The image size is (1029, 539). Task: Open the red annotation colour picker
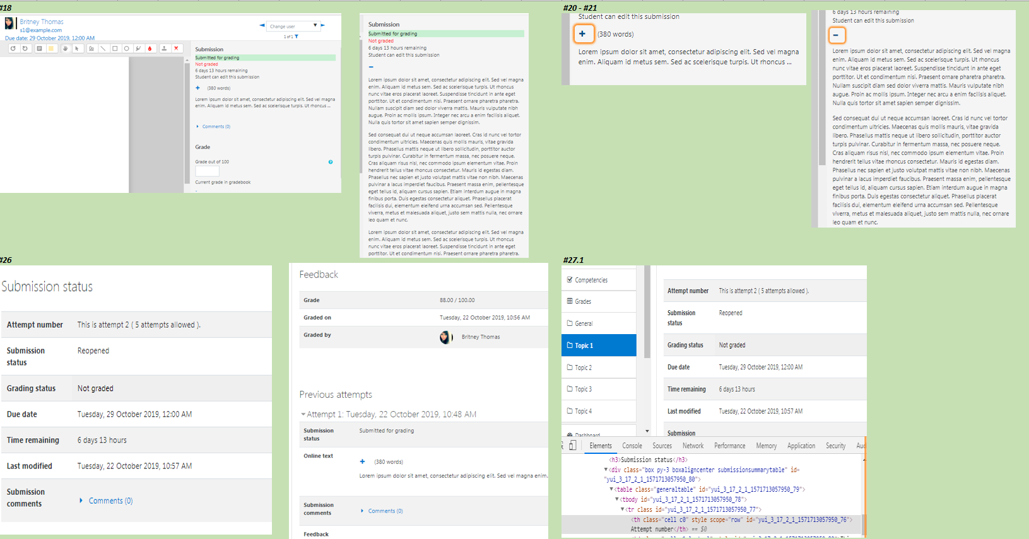point(150,49)
